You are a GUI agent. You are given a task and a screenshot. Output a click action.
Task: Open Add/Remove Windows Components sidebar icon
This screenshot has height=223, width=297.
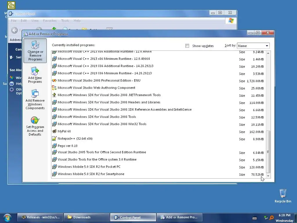tap(35, 100)
